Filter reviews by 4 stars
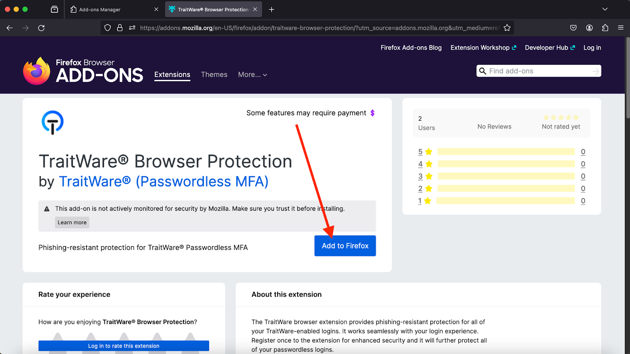The image size is (630, 354). click(425, 164)
